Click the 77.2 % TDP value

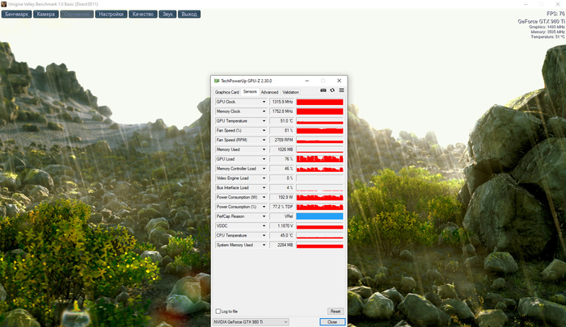(x=282, y=207)
